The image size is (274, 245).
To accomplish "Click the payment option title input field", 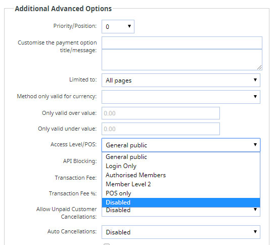I will 182,43.
